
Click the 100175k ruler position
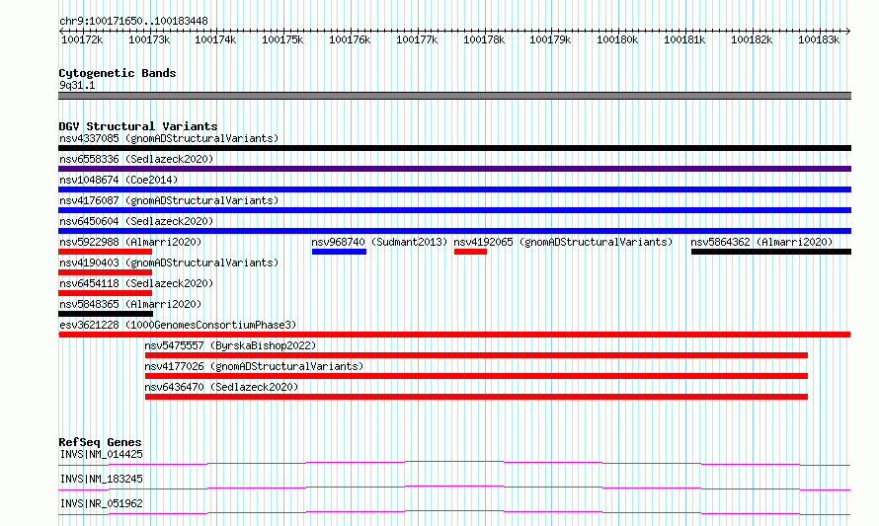click(282, 39)
